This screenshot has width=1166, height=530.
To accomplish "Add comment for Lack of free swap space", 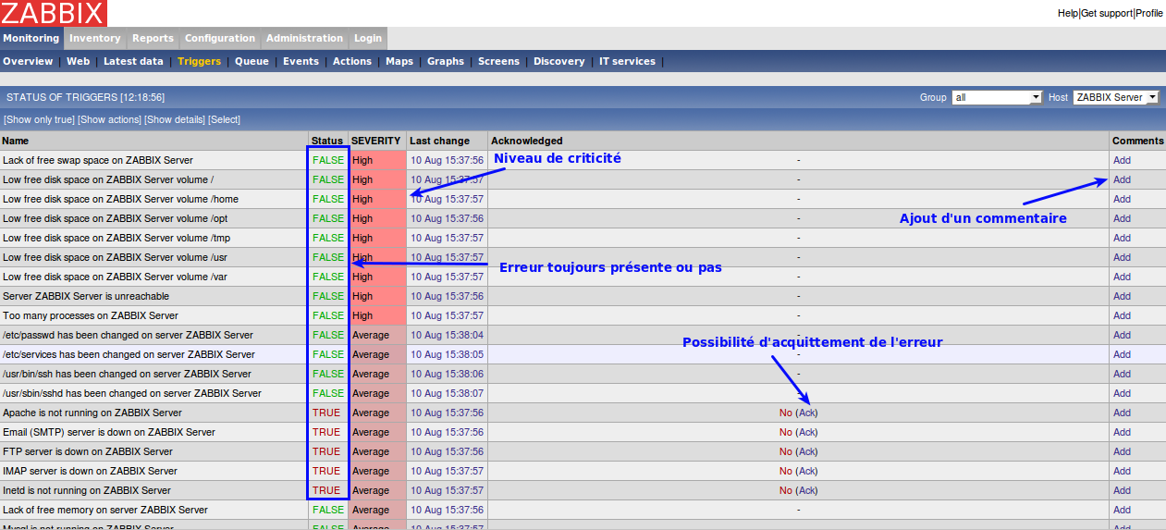I will (1122, 160).
